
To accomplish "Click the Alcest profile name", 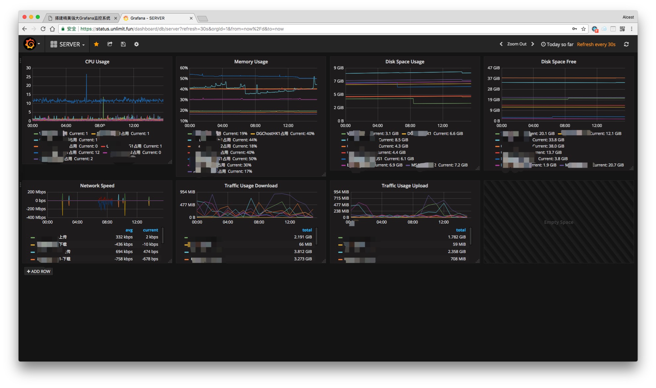I will [x=628, y=17].
